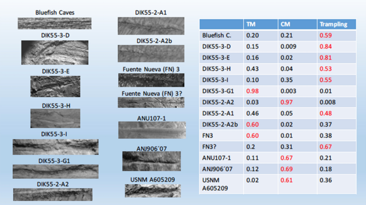This screenshot has height=205, width=366.
Task: Select the 'FN3?' table row label
Action: pos(209,147)
